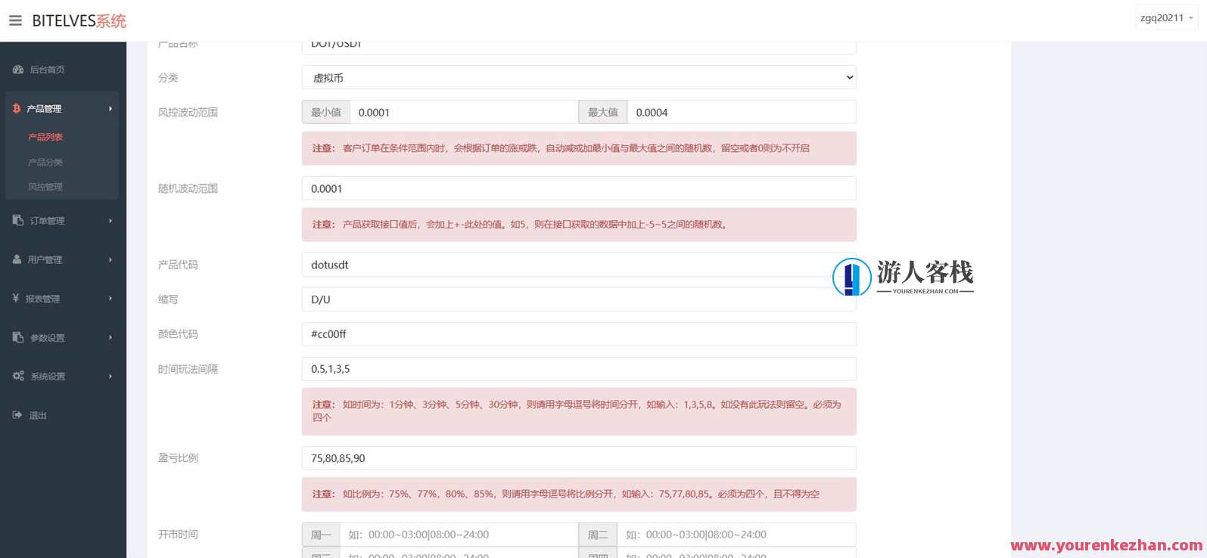Click the 周一 opening time field
The width and height of the screenshot is (1207, 558).
click(459, 535)
